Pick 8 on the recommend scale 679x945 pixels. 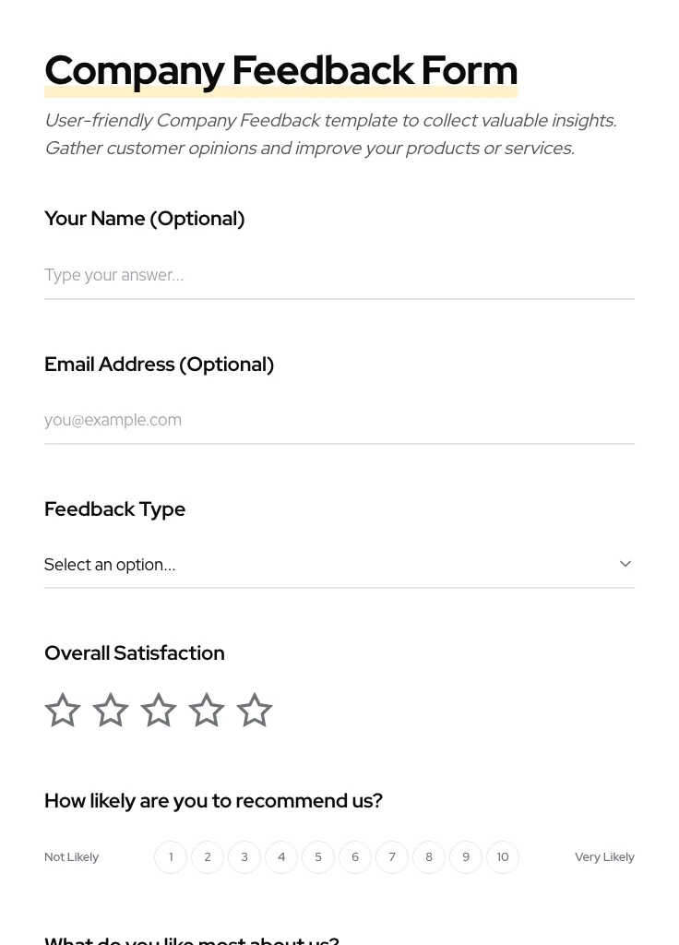pyautogui.click(x=429, y=857)
